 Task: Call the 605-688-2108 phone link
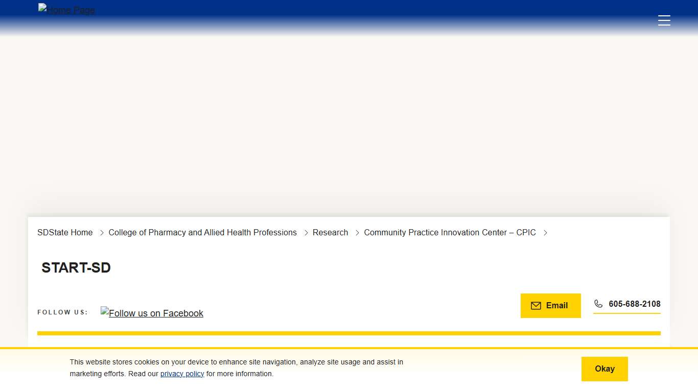(634, 304)
